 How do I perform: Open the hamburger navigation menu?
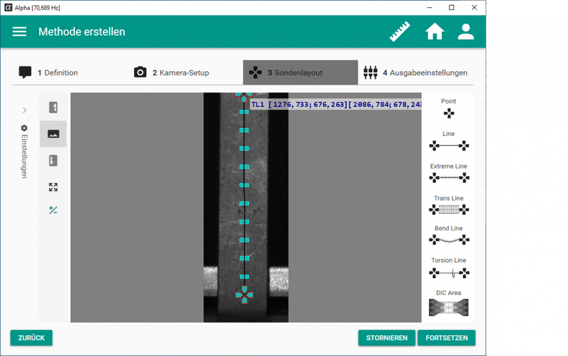click(x=19, y=32)
